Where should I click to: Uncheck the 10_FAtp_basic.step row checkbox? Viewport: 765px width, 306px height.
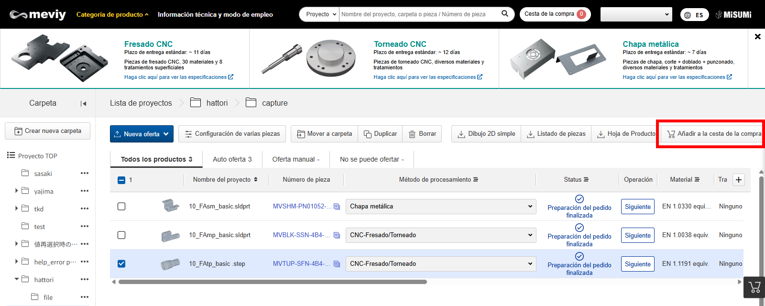pyautogui.click(x=121, y=264)
